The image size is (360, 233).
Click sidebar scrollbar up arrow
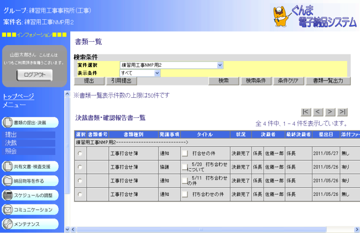(67, 93)
